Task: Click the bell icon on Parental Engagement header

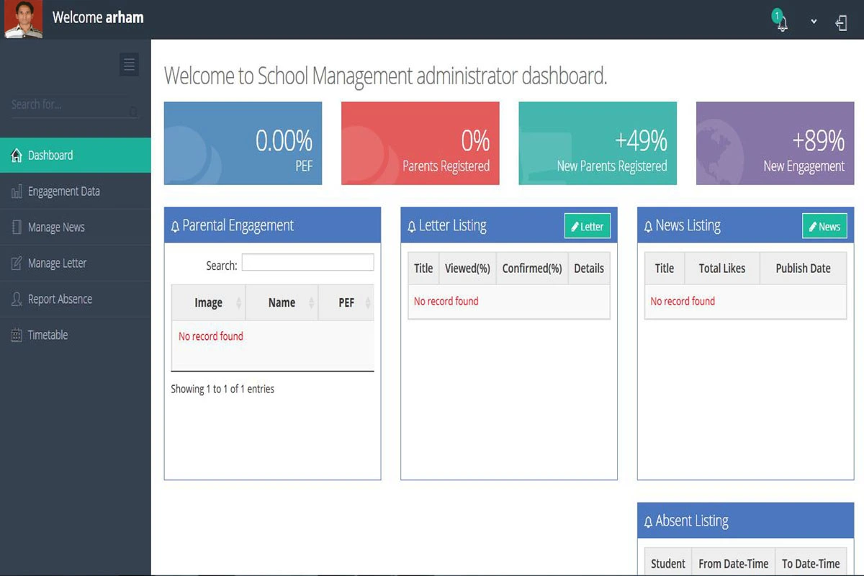Action: point(175,225)
